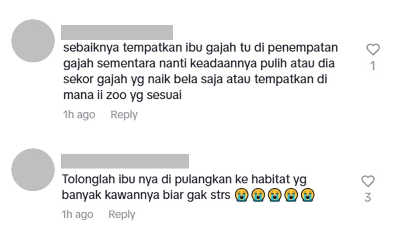Viewport: 400px width, 241px height.
Task: Click the last crying emoji in the second comment
Action: 307,195
